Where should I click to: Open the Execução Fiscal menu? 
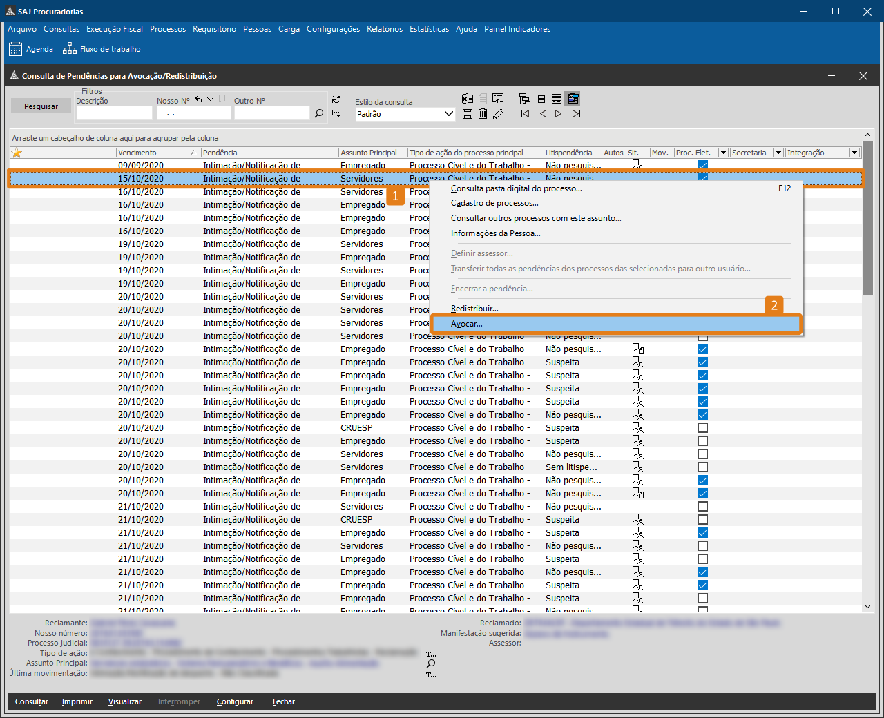(x=115, y=29)
